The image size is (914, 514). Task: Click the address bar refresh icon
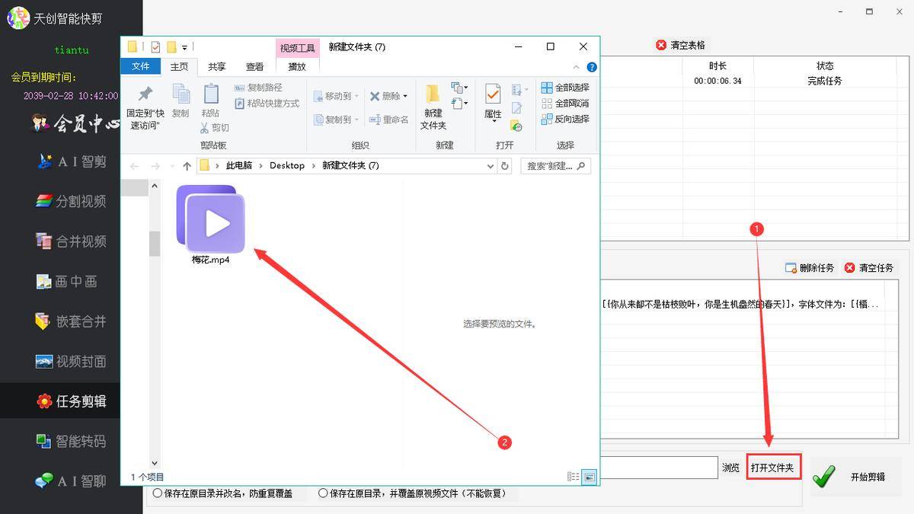click(x=505, y=165)
